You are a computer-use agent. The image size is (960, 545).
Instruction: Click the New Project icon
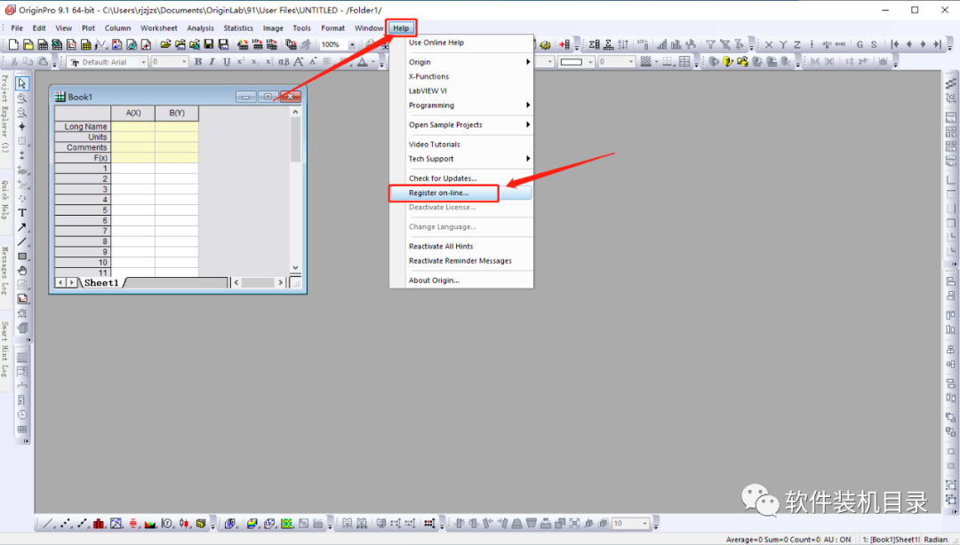(x=13, y=44)
